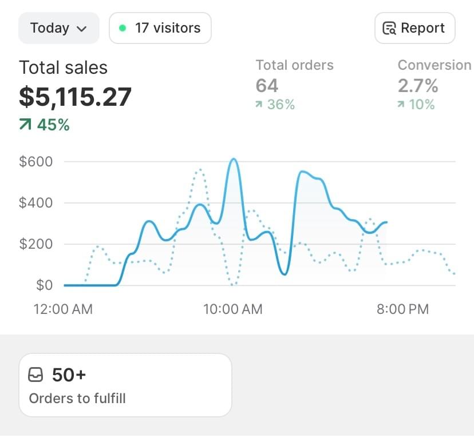Click the 8:00 PM time axis label
Image resolution: width=474 pixels, height=442 pixels.
click(x=402, y=309)
